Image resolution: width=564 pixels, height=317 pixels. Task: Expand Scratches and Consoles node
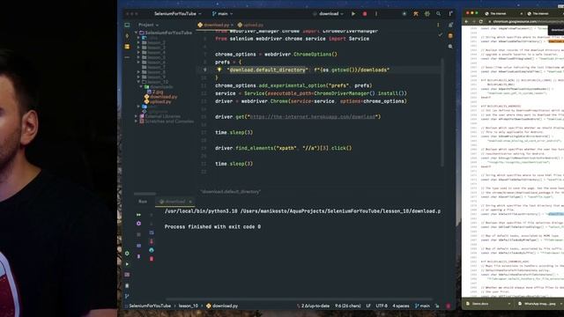coord(137,122)
